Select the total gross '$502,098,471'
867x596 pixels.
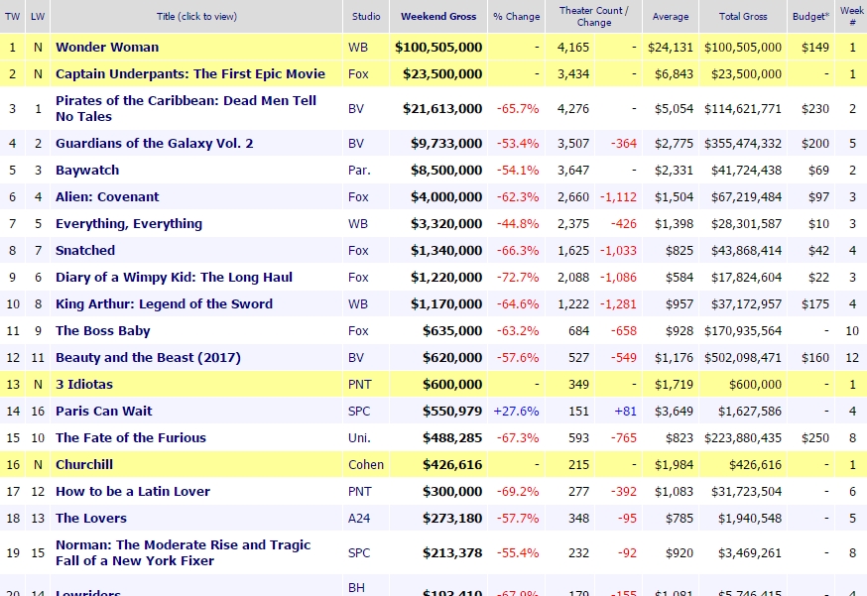pos(743,358)
